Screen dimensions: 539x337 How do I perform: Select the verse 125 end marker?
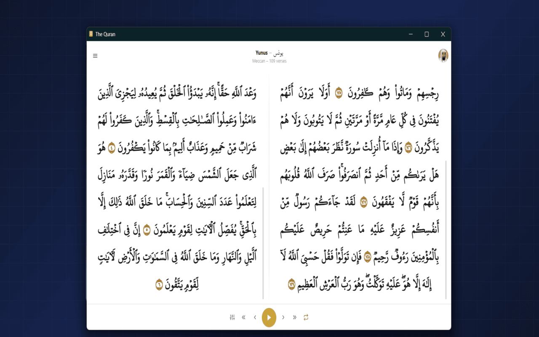(x=339, y=93)
